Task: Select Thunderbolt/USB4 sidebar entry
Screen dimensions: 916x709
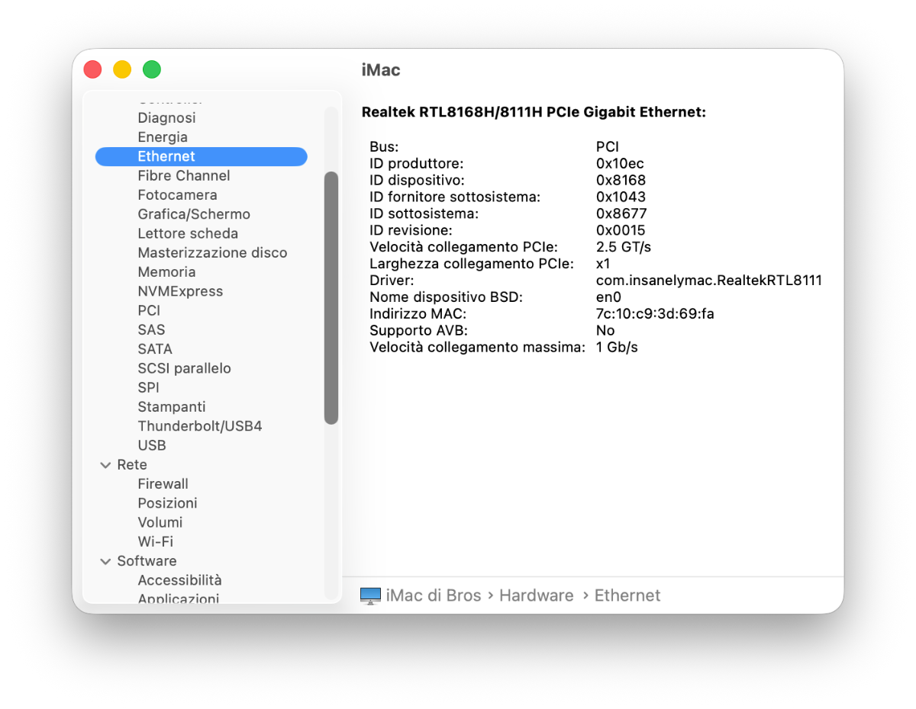Action: tap(199, 426)
